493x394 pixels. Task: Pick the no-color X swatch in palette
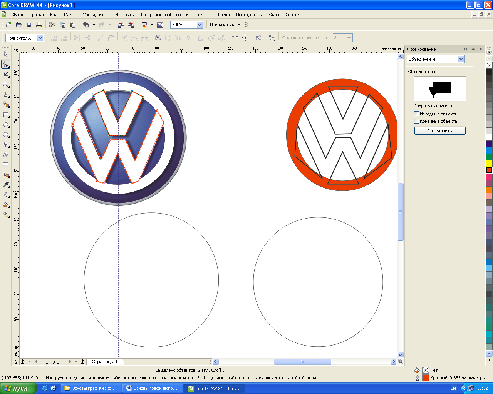[x=489, y=65]
